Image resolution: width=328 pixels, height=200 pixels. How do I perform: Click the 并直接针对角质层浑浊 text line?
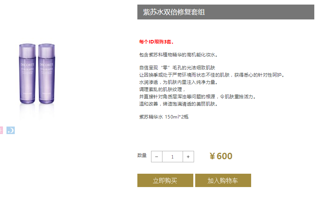[x=197, y=96]
